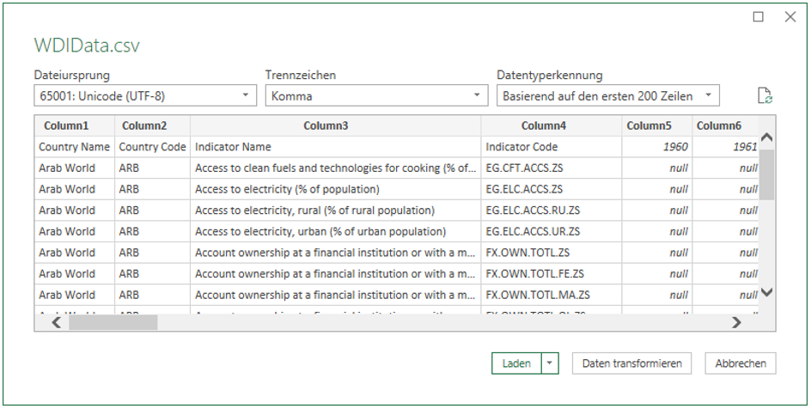
Task: Open the Dateiursprung encoding dropdown
Action: click(x=144, y=96)
